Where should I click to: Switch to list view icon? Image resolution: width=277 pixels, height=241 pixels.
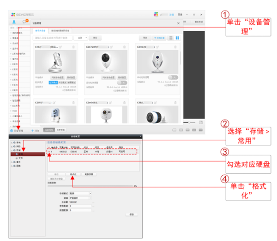pyautogui.click(x=170, y=38)
